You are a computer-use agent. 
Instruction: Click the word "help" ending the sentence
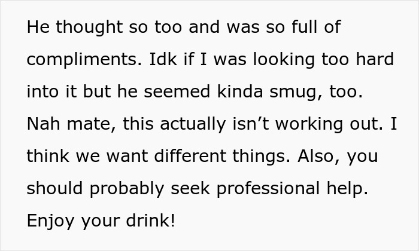[x=343, y=188]
